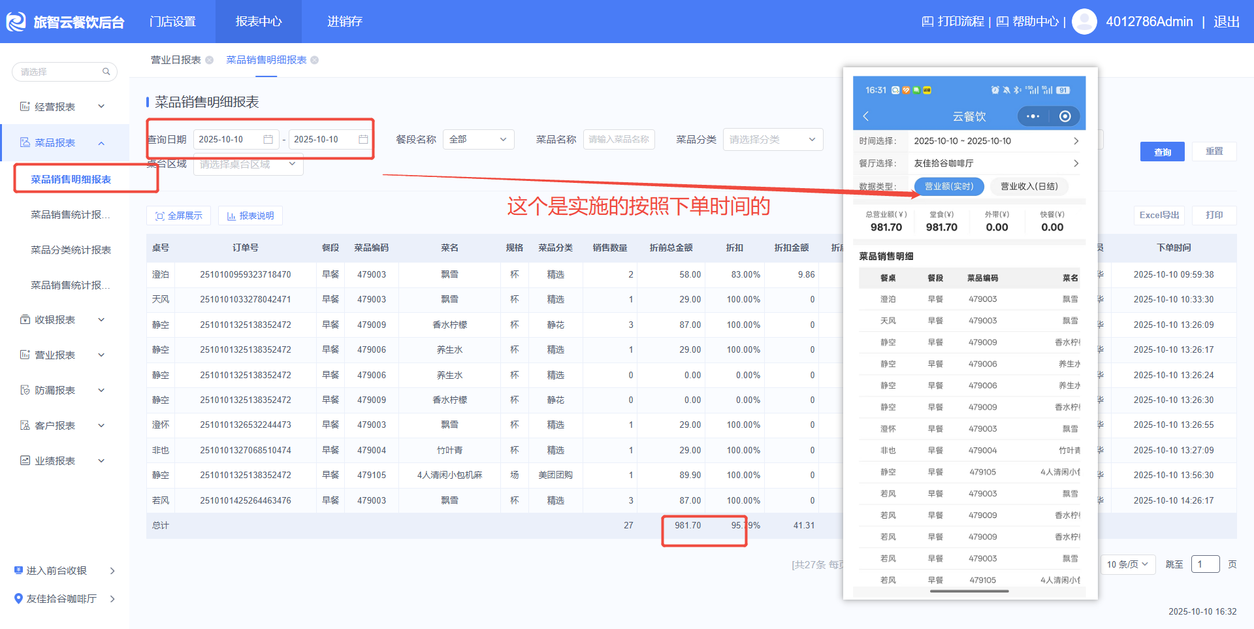Image resolution: width=1254 pixels, height=629 pixels.
Task: Open the 餐段名称 dropdown showing 全部
Action: pos(478,139)
